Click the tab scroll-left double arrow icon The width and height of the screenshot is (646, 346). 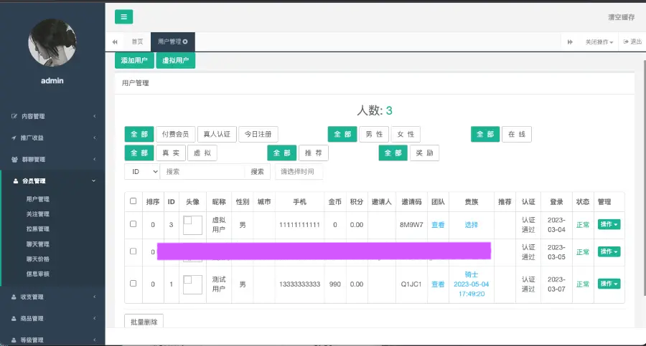point(115,42)
